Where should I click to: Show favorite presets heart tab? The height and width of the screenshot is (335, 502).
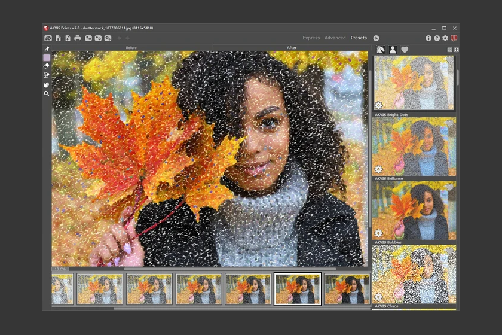(405, 50)
